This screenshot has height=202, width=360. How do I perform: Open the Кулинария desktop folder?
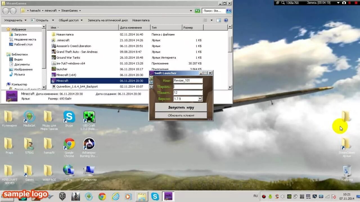click(x=9, y=119)
